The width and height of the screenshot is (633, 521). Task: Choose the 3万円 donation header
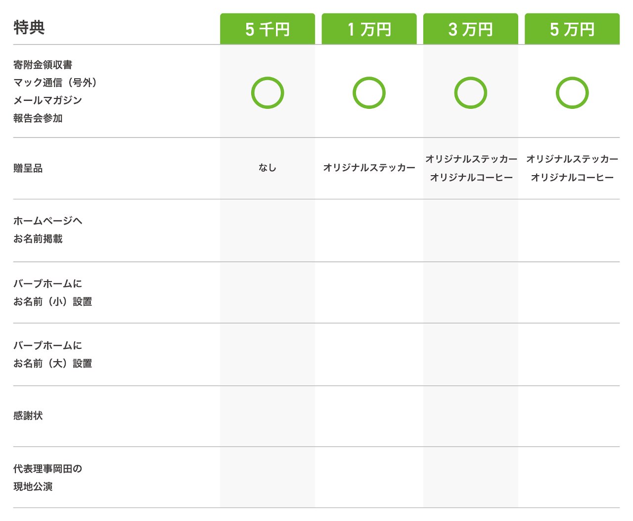(x=471, y=29)
